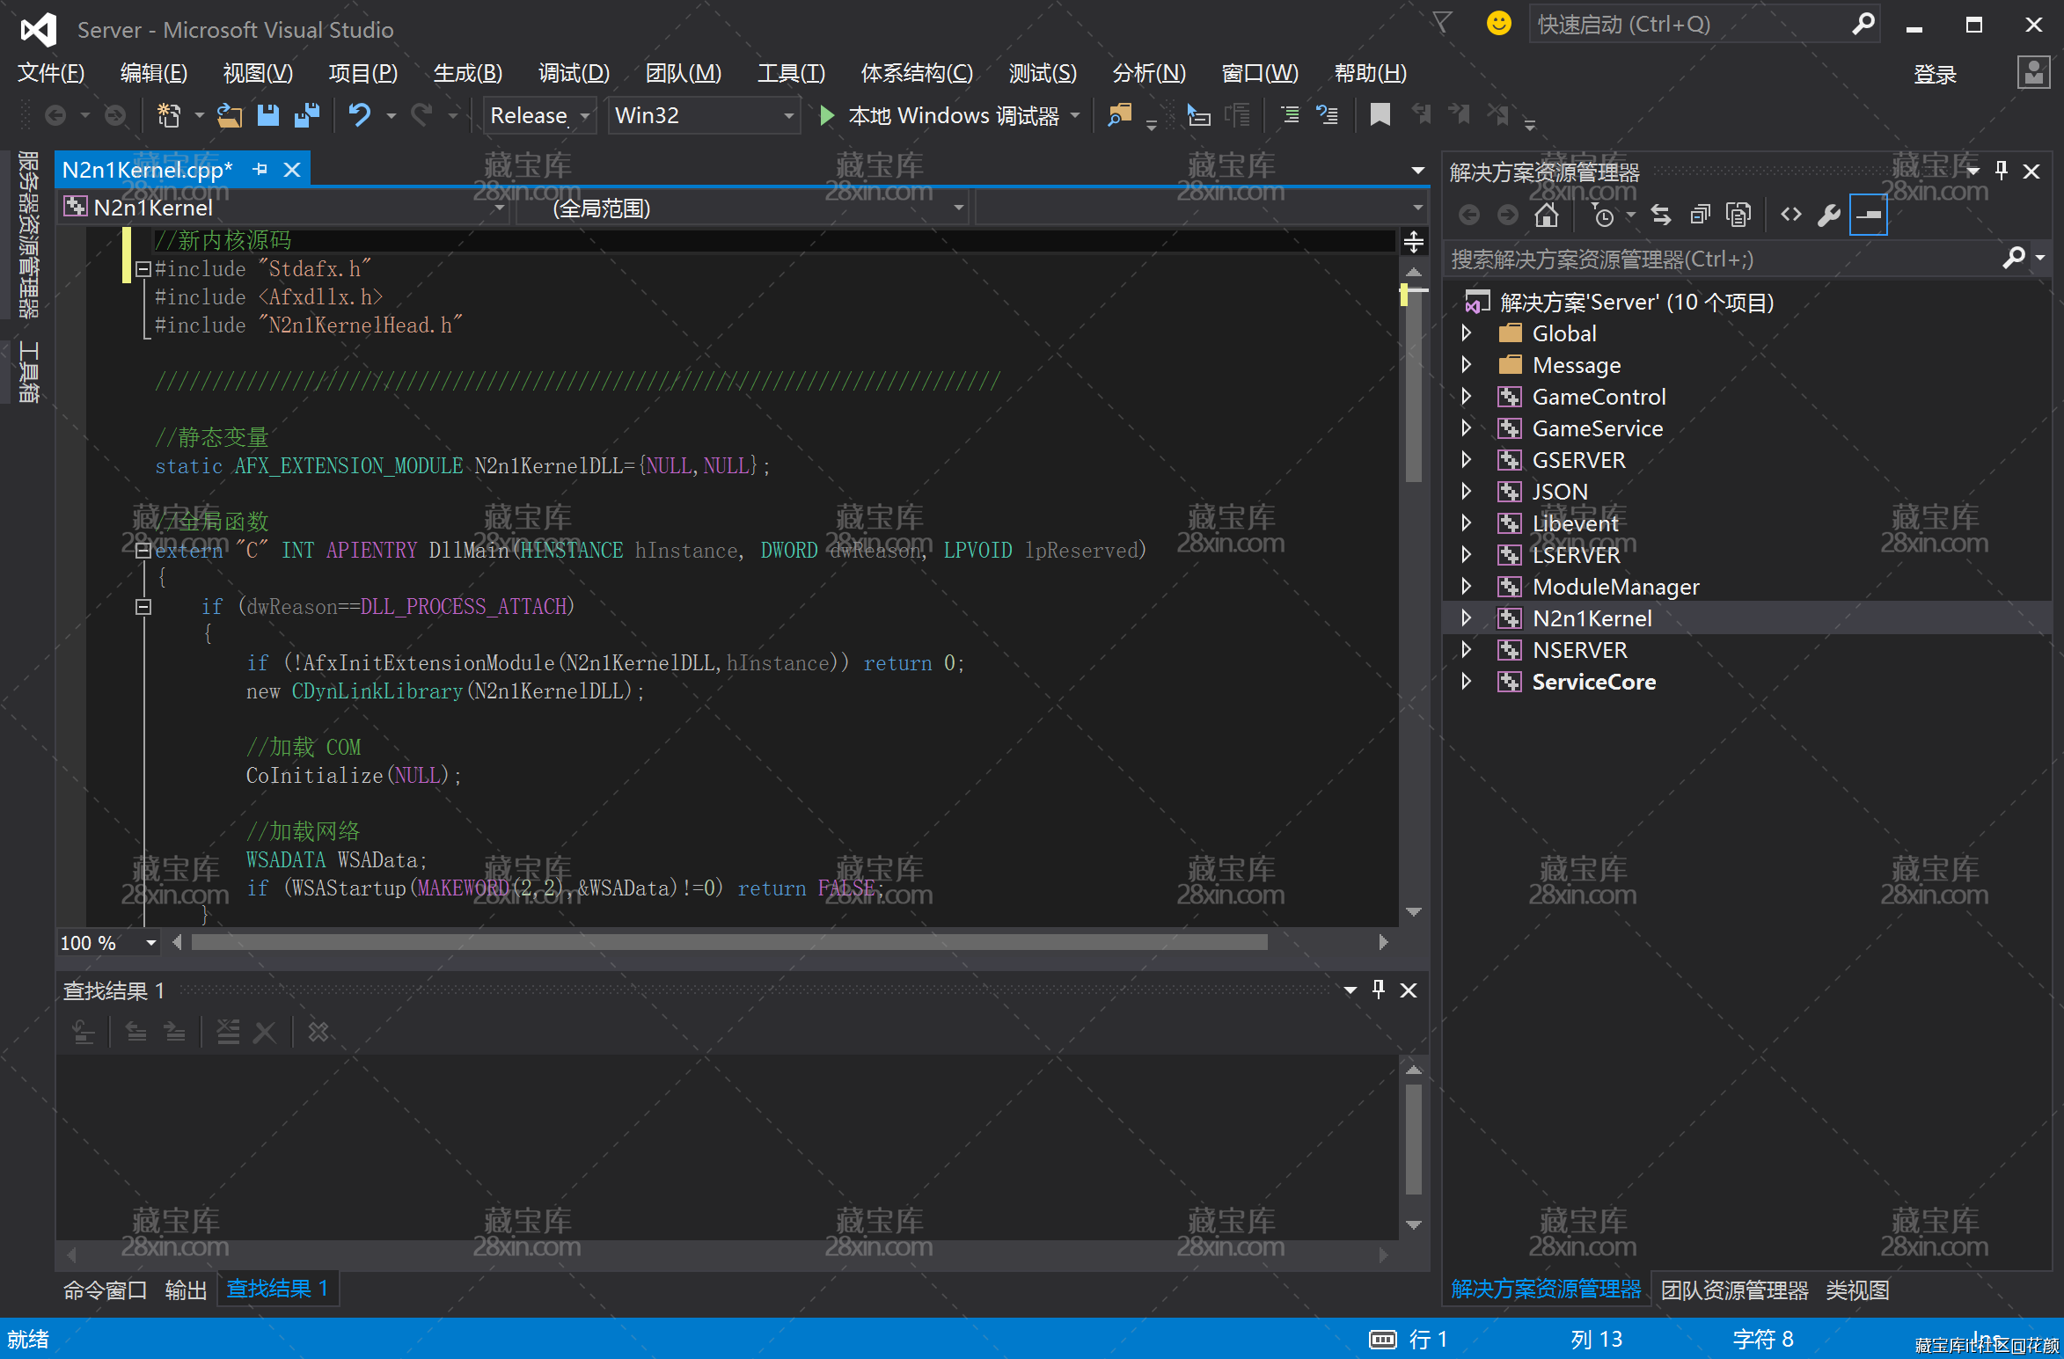Click the editor horizontal scrollbar thumb

pos(728,943)
